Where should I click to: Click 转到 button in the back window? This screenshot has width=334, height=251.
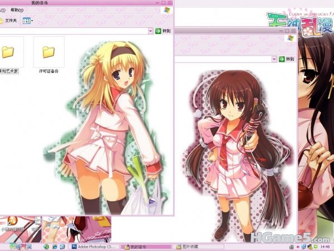pos(286,59)
